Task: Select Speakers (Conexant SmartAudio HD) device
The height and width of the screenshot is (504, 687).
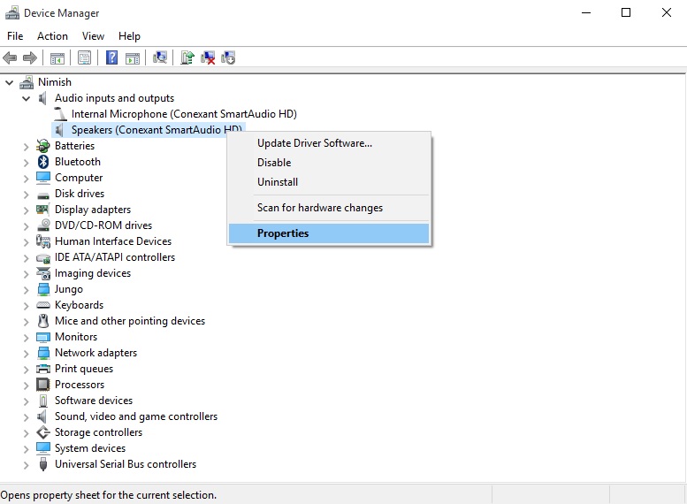Action: coord(156,130)
